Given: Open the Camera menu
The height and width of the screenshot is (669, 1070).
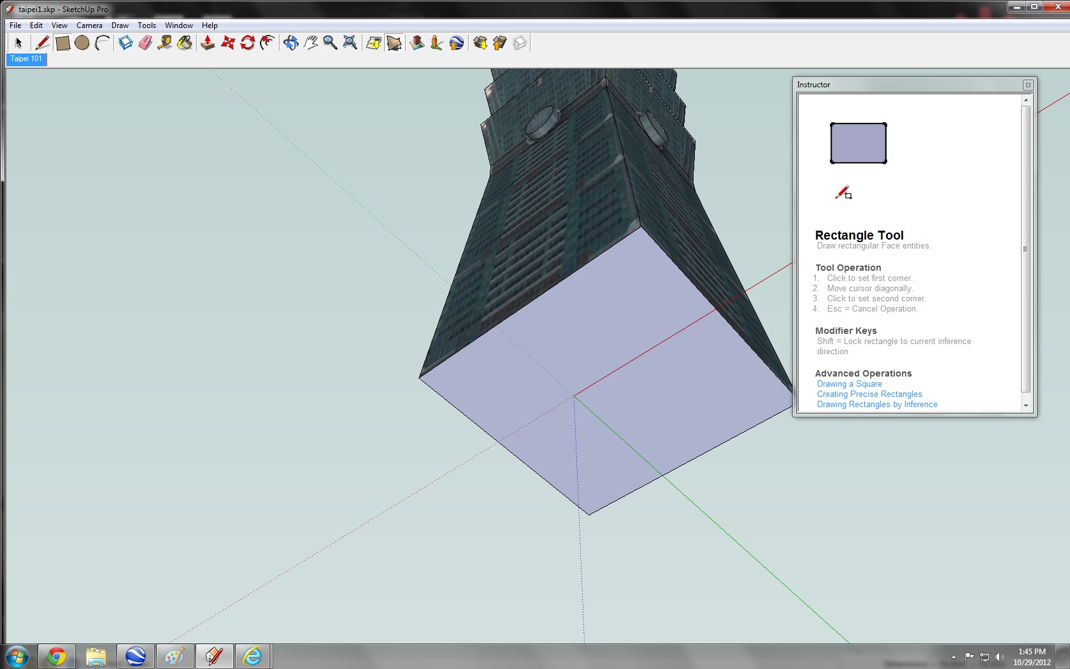Looking at the screenshot, I should tap(89, 25).
